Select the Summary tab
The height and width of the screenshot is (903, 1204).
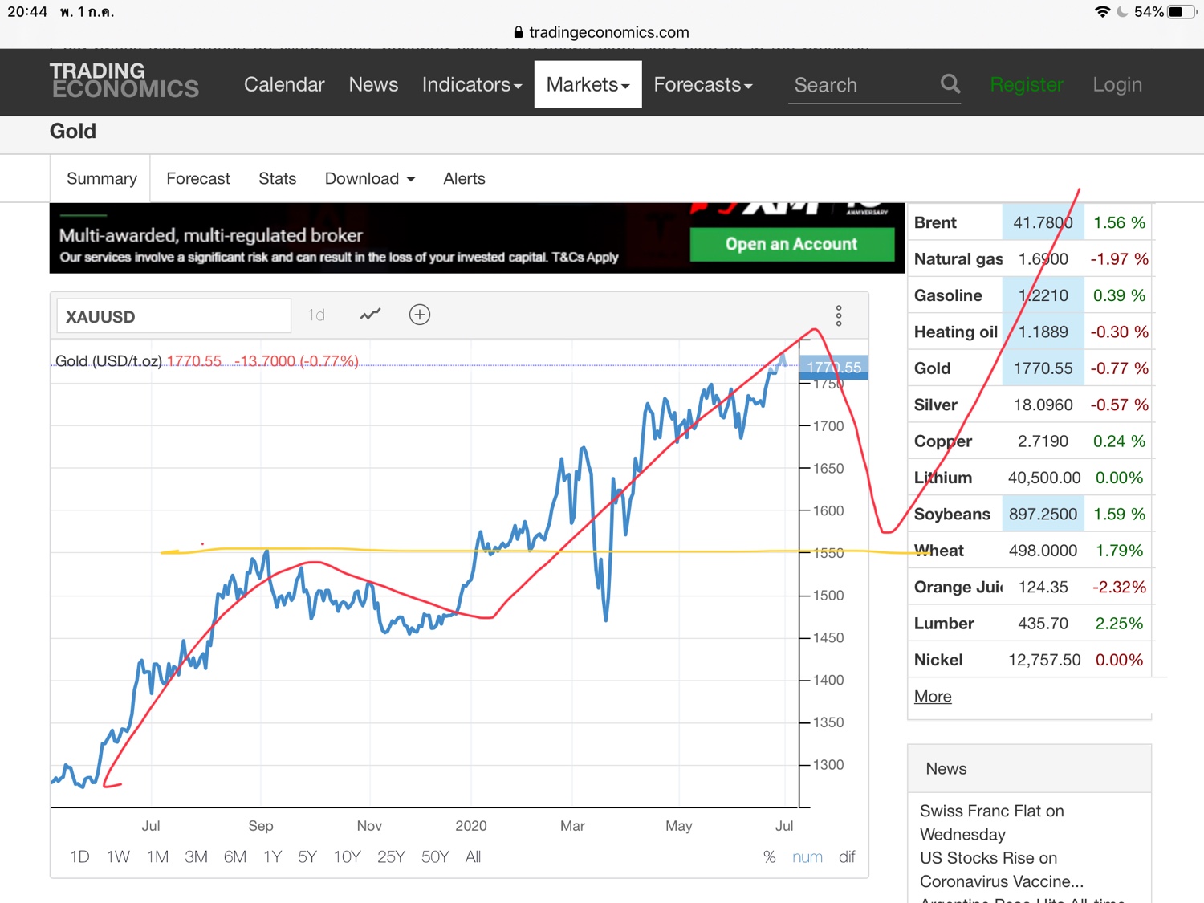(102, 178)
